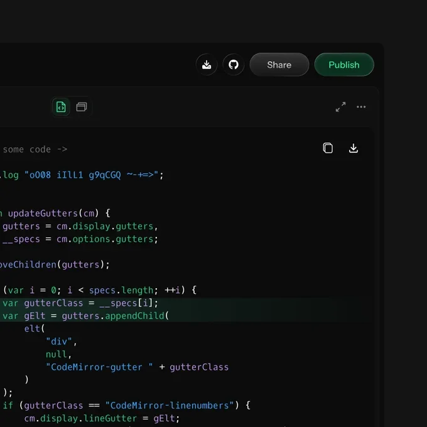This screenshot has height=427, width=427.
Task: Copy the code with the copy icon
Action: [x=328, y=148]
